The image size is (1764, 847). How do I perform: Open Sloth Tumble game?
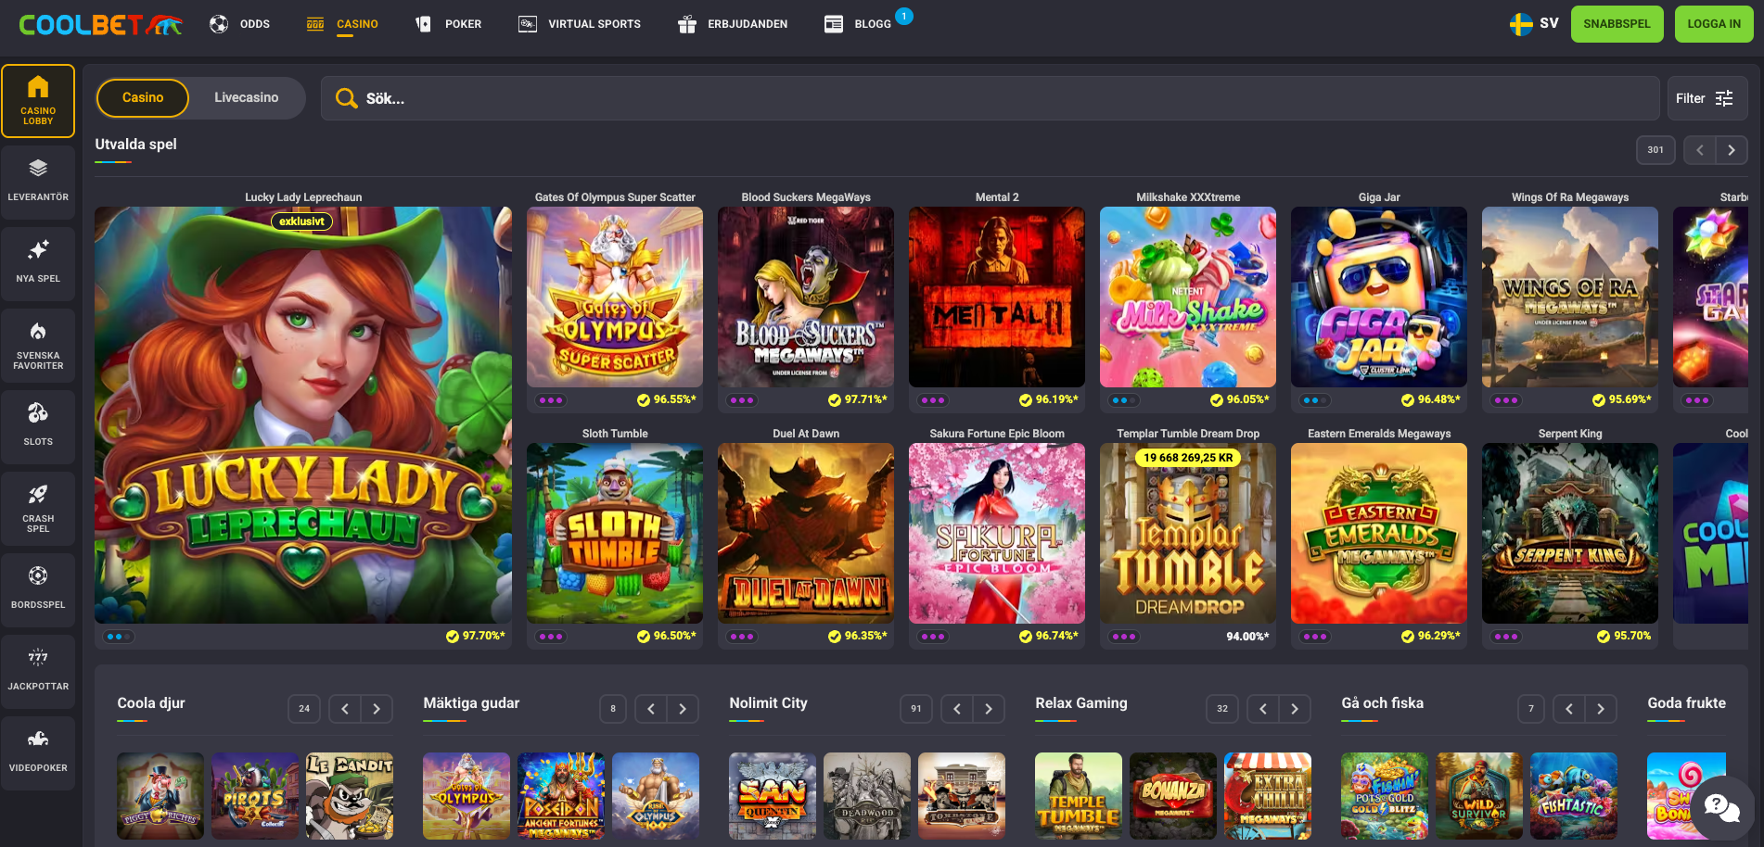(615, 533)
